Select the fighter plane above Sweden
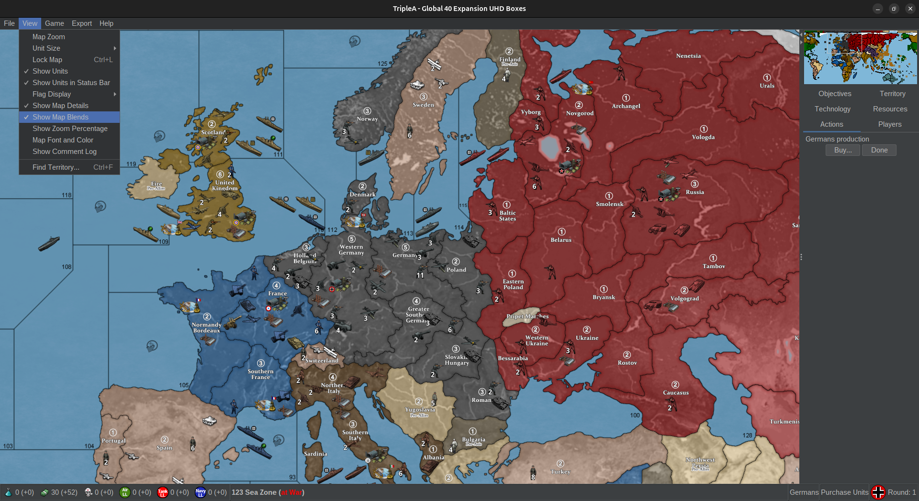The width and height of the screenshot is (919, 501). pos(434,64)
